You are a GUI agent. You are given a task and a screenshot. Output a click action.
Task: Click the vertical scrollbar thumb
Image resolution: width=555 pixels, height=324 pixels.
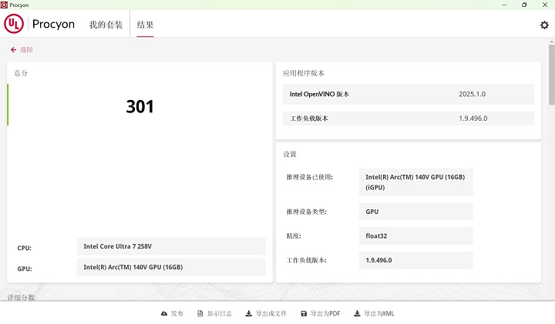[552, 75]
